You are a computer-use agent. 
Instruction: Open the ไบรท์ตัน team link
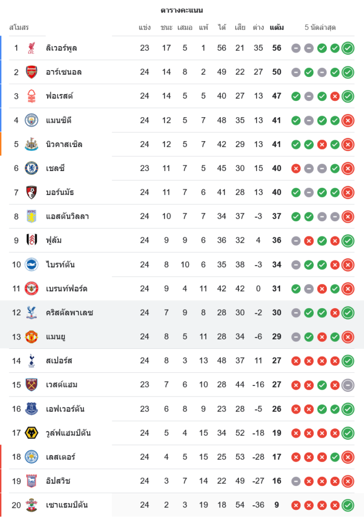point(60,265)
